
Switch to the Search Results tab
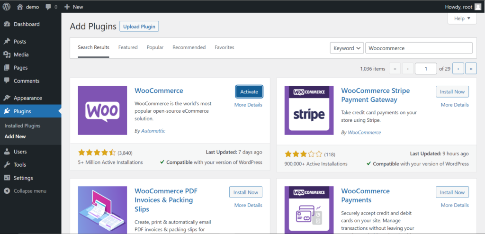pos(93,48)
